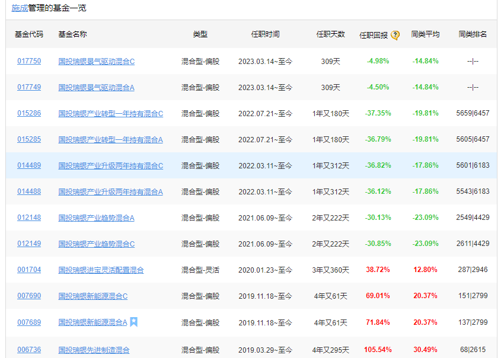Select the -4.98% return value
Screen dimensions: 504x358
point(378,61)
